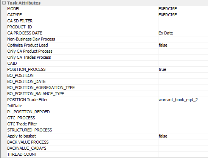Open the BO_POSITION_AGGREGATION_TYPE value cell
This screenshot has height=158, width=208.
(183, 88)
